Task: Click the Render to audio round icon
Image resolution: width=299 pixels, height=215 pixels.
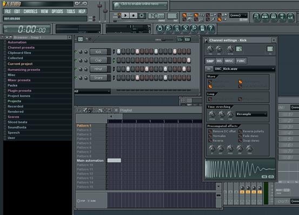Action: click(x=177, y=29)
